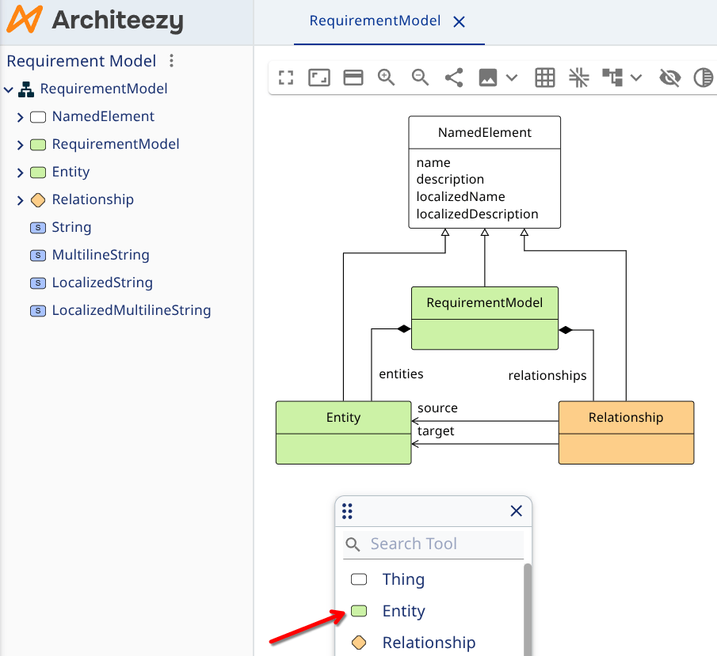Zoom in on the diagram

tap(386, 78)
